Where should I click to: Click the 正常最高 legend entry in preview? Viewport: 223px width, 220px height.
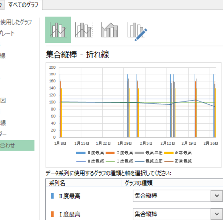pos(178,153)
